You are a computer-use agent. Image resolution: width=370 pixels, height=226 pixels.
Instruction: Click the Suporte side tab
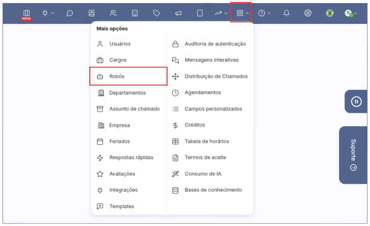pyautogui.click(x=353, y=155)
